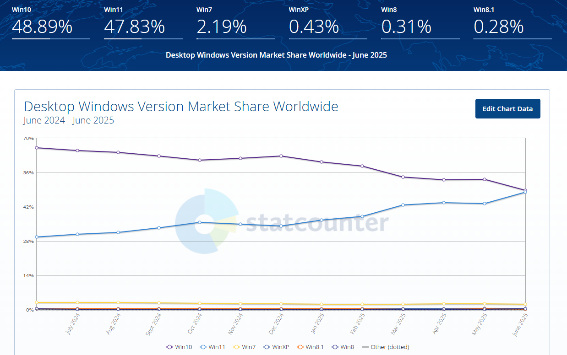Select the Win7 data point for June 2025
Image resolution: width=567 pixels, height=355 pixels.
click(x=525, y=304)
